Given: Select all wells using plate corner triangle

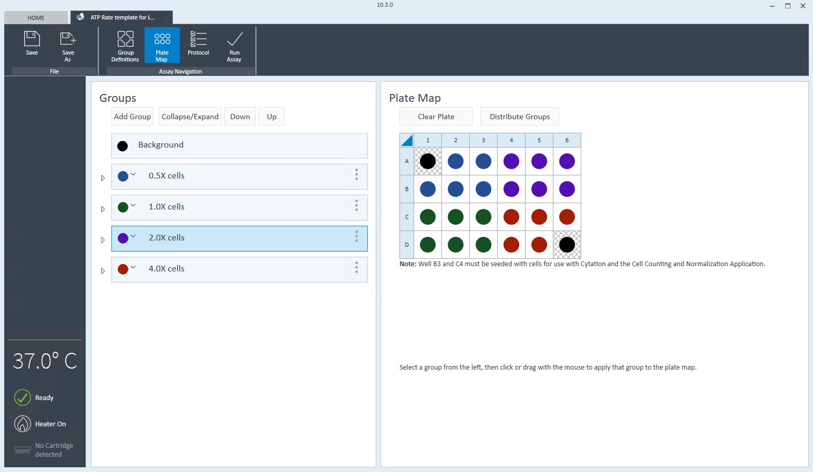Looking at the screenshot, I should pyautogui.click(x=407, y=140).
